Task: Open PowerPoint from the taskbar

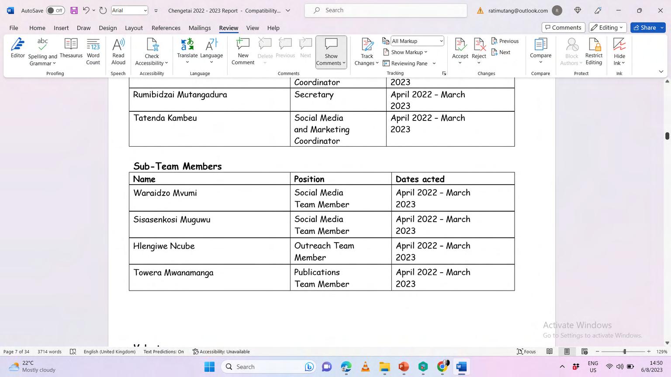Action: 403,367
